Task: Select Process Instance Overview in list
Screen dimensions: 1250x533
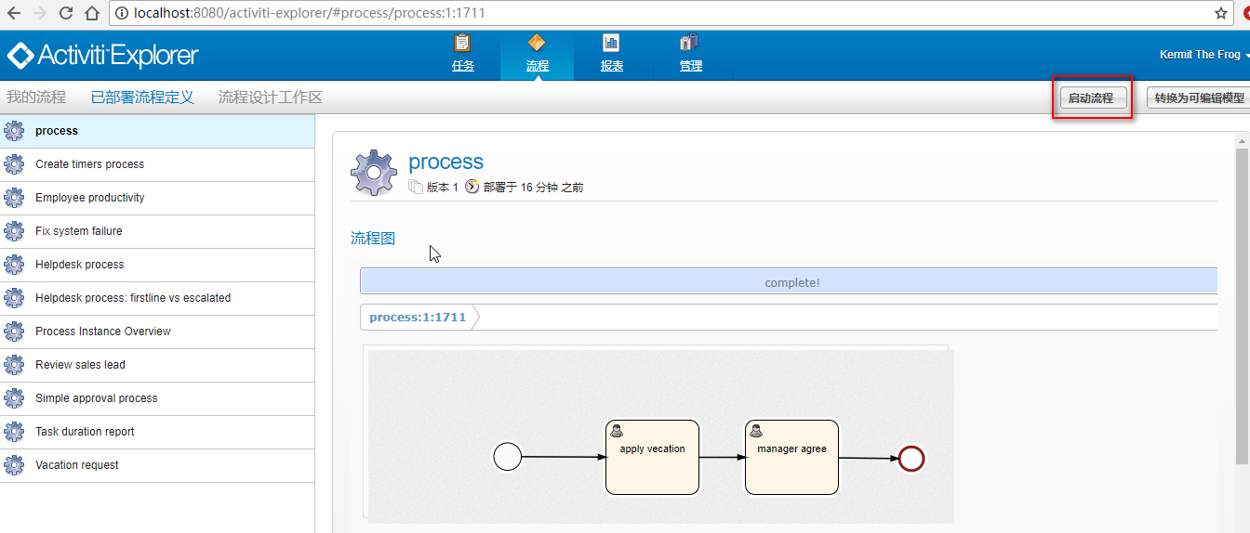Action: pyautogui.click(x=157, y=331)
